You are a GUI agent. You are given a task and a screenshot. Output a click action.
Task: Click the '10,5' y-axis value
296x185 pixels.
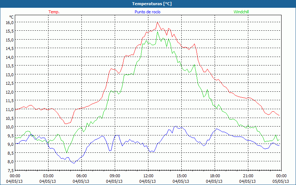[x=10, y=118]
